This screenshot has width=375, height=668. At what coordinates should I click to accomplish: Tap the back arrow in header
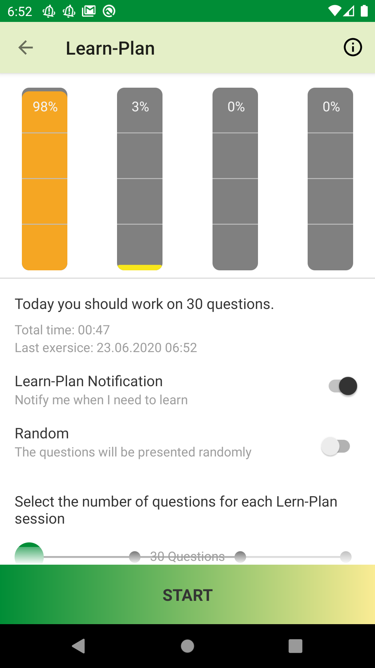tap(26, 48)
